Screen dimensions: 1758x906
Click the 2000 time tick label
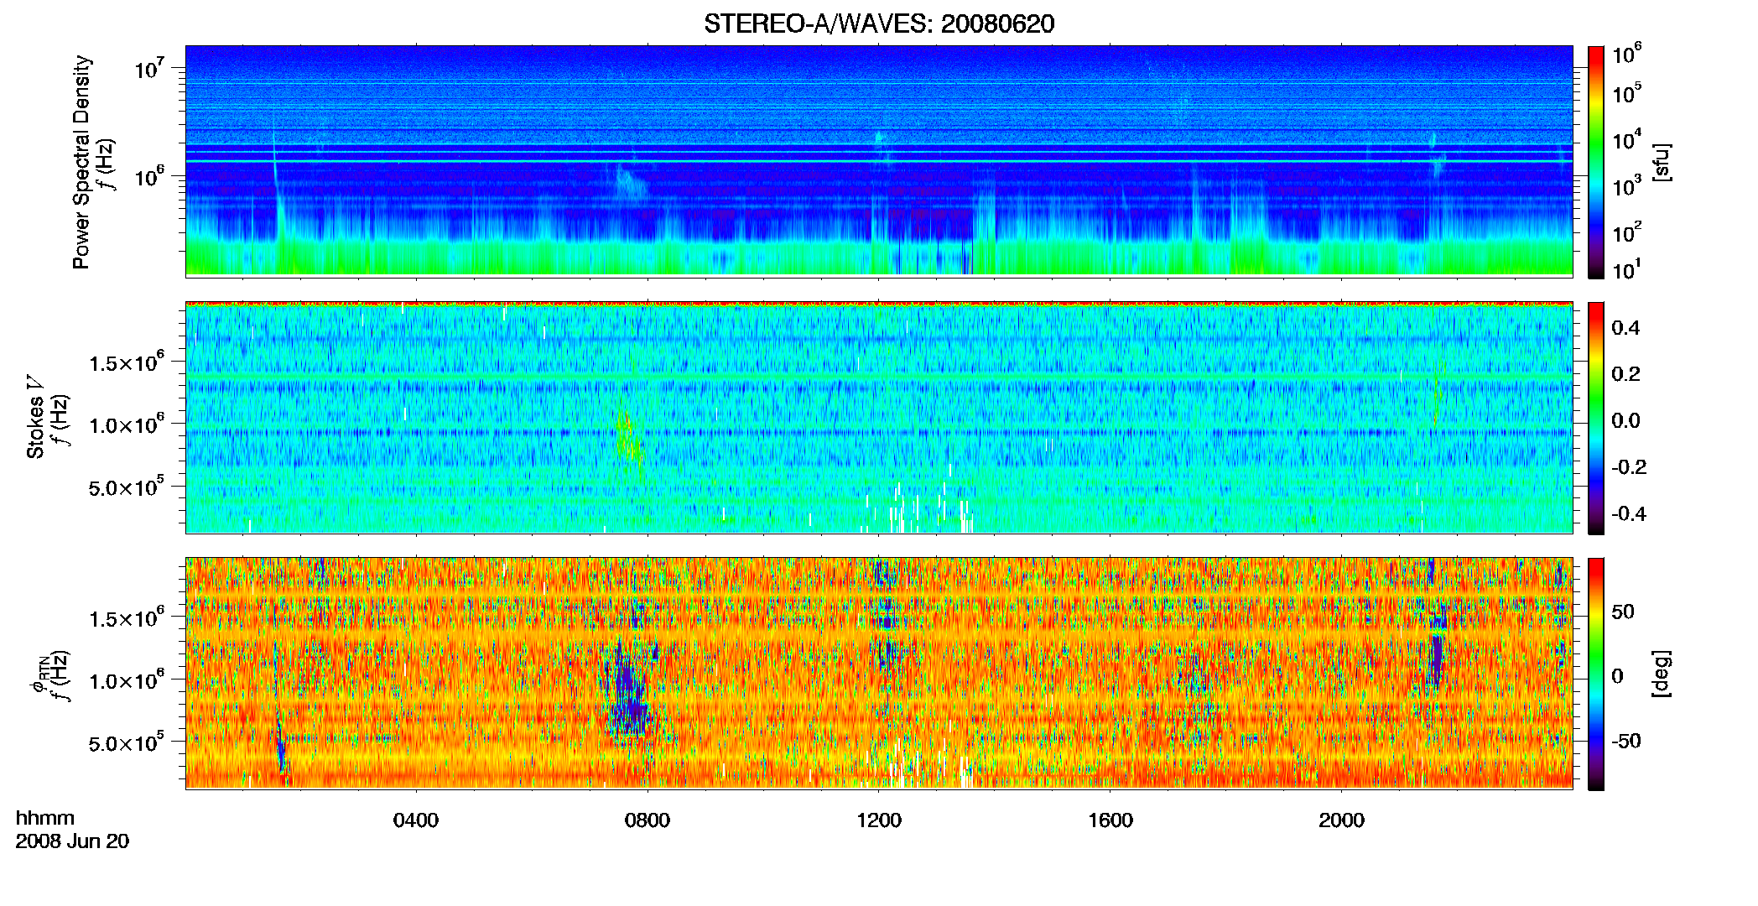coord(1342,820)
